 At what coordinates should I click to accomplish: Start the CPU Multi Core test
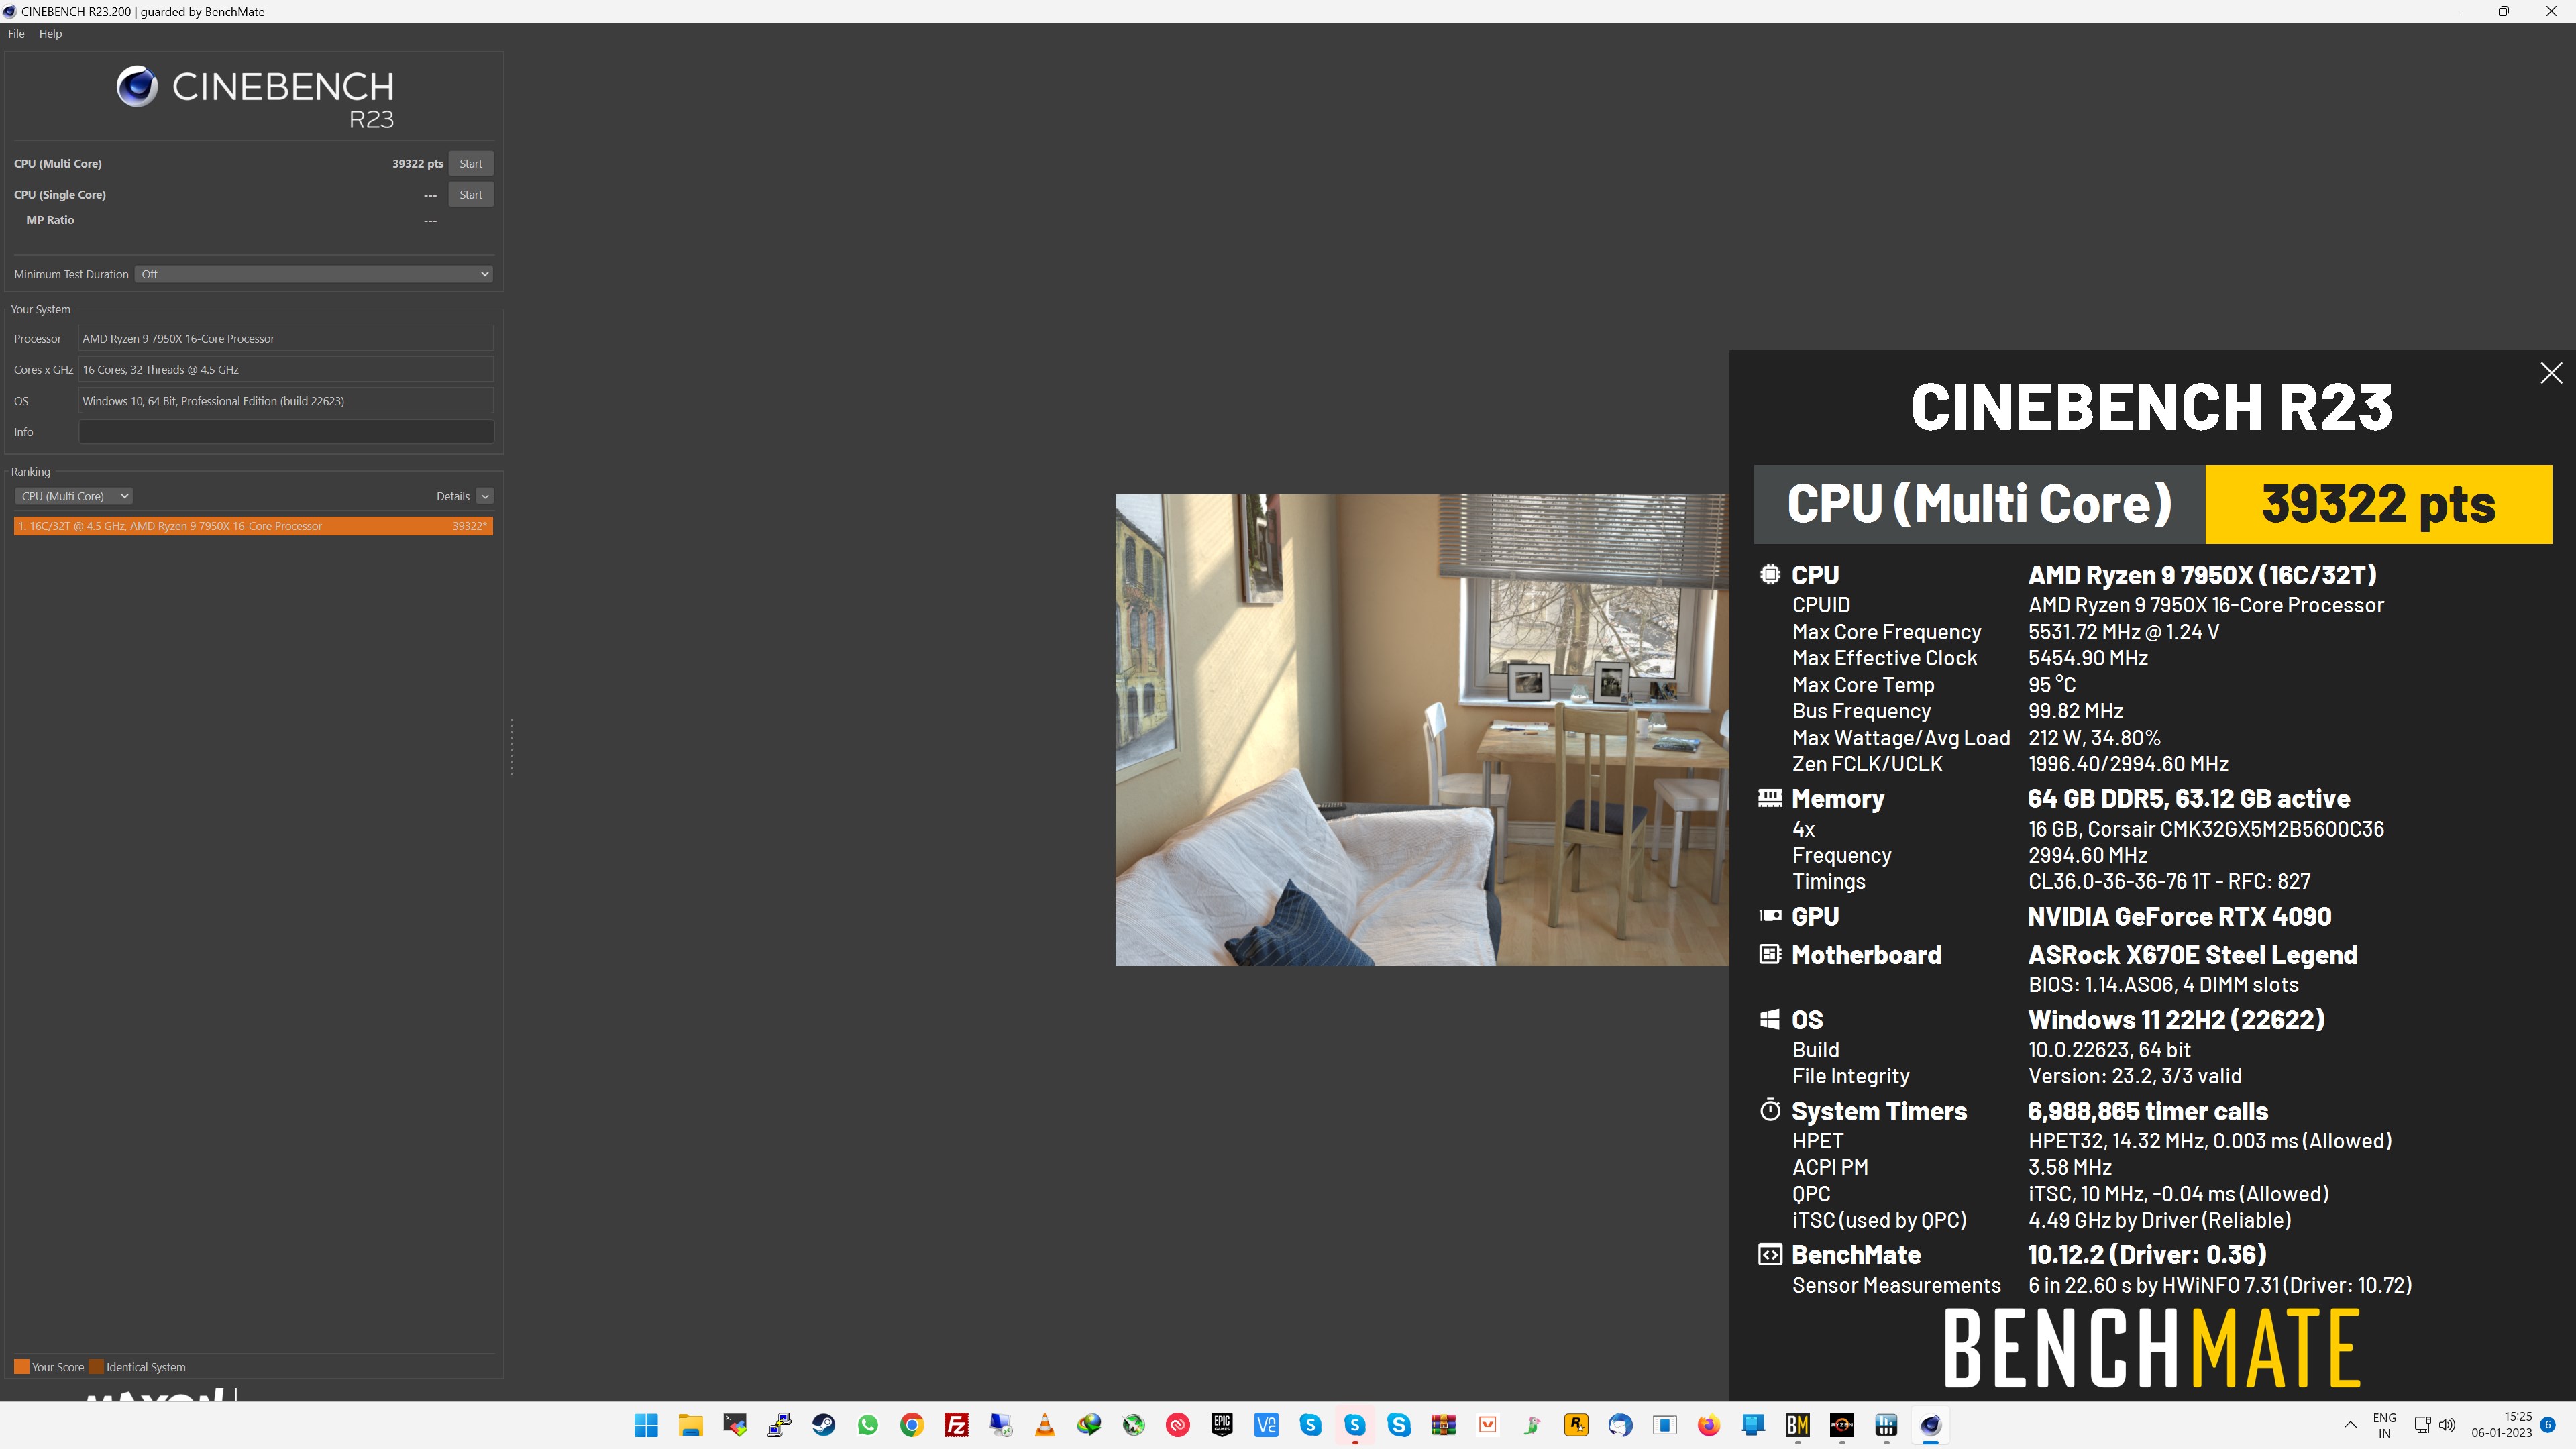point(470,163)
